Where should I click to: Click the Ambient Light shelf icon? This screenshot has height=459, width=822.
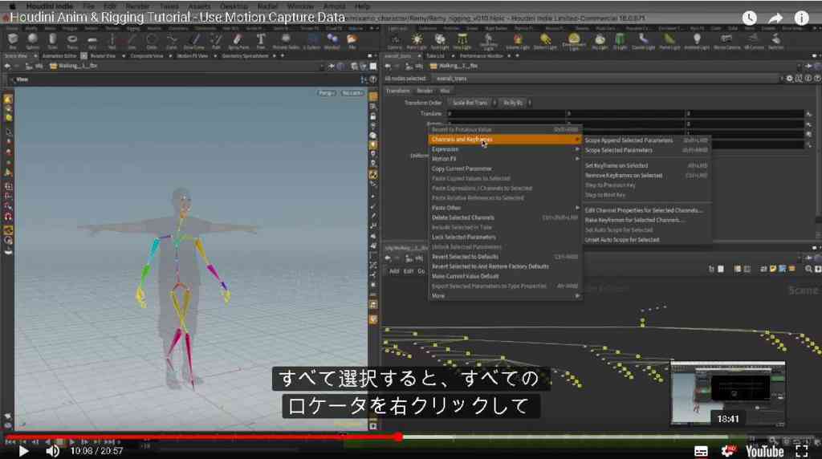(697, 41)
